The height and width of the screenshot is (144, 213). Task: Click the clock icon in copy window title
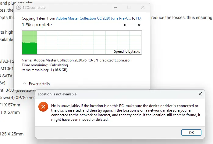click(x=19, y=8)
